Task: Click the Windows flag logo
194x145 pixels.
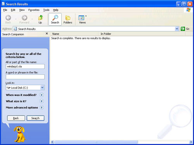Action: [x=188, y=10]
